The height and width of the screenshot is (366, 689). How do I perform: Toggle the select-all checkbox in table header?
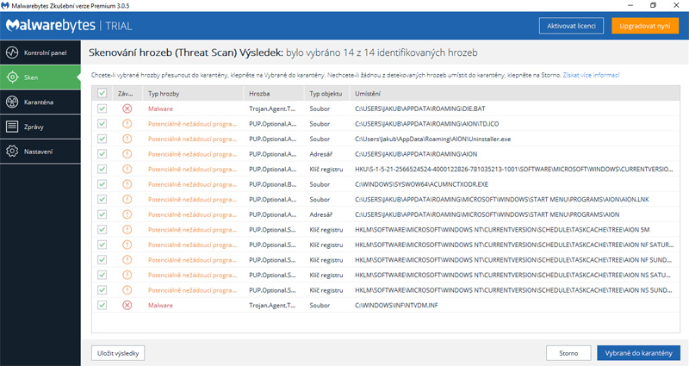click(x=102, y=93)
